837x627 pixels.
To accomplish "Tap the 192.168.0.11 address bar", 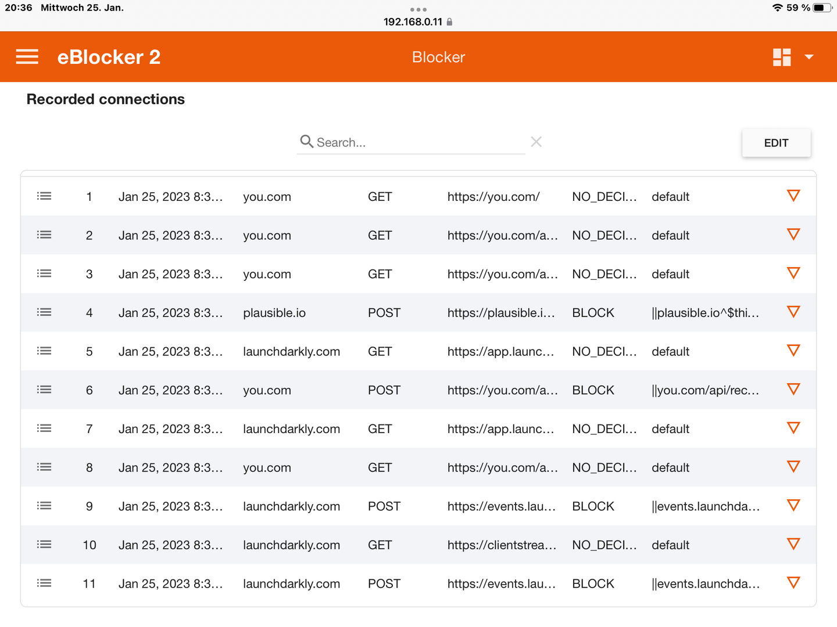I will pos(413,21).
